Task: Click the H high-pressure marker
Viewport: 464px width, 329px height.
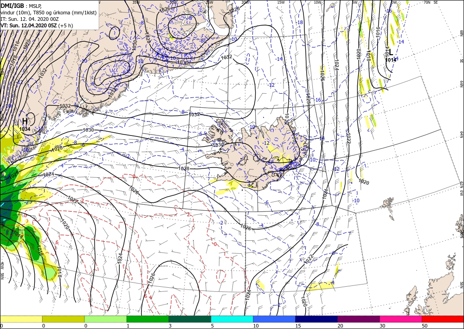Action: pyautogui.click(x=25, y=121)
